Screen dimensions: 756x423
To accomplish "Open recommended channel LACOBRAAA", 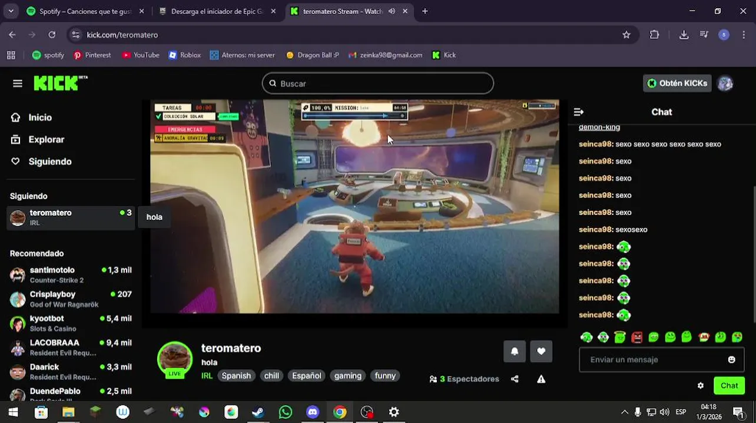I will [71, 347].
